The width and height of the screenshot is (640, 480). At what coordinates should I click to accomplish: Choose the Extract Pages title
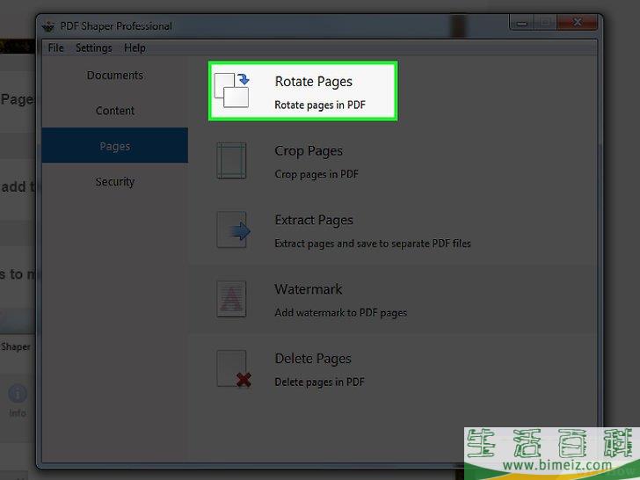pos(314,221)
